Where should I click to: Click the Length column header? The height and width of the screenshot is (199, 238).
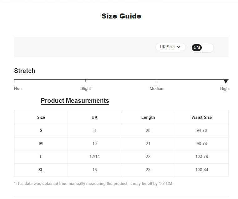pos(148,117)
